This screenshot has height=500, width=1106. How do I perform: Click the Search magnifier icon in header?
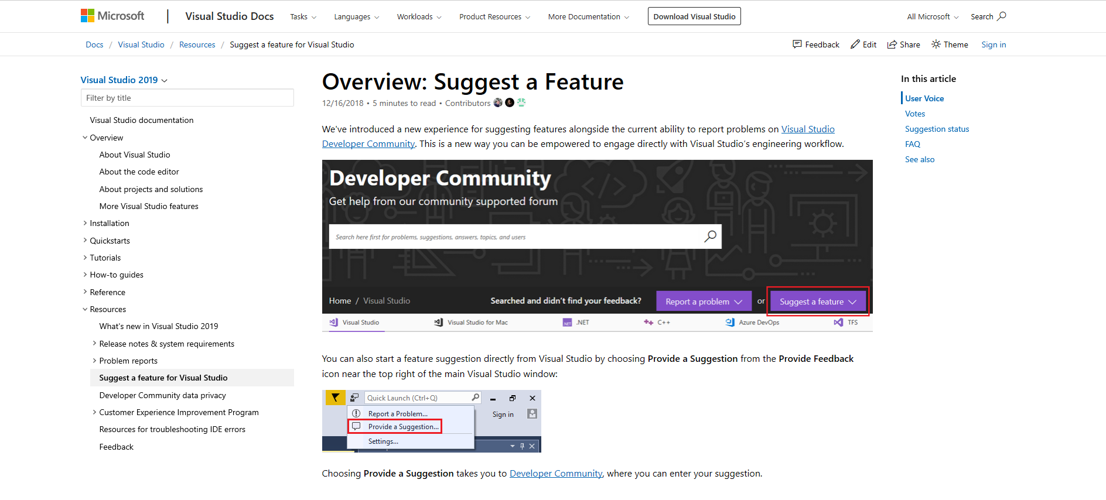coord(1002,16)
